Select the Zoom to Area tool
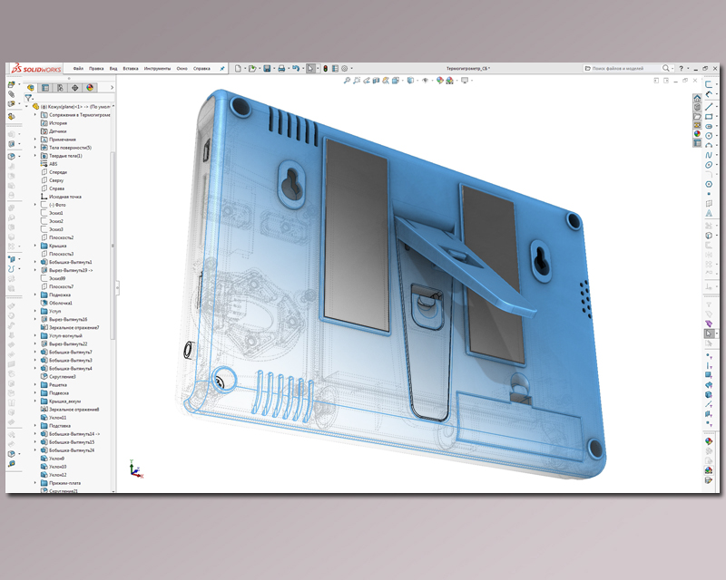Screen dimensions: 726x580 (x=356, y=82)
